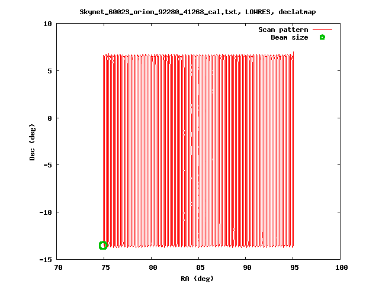Viewport: 379px width, 284px height.
Task: Click the RA axis tick label 90
Action: tap(248, 267)
